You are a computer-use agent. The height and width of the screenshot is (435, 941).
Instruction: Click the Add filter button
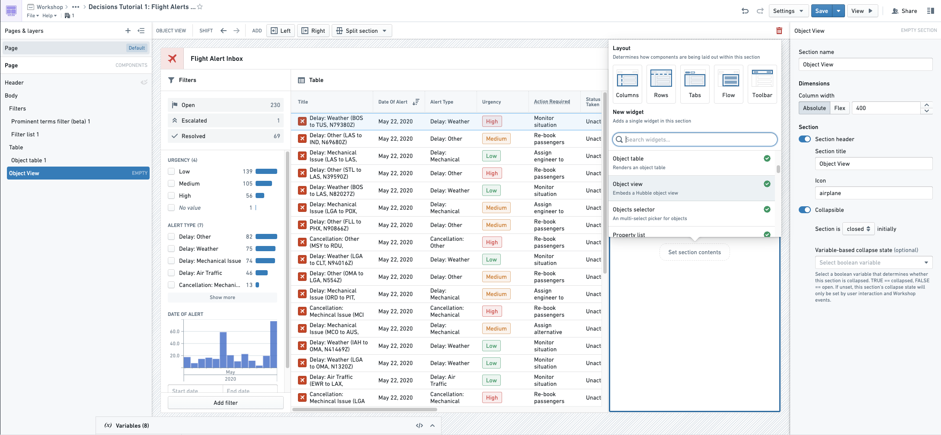[x=225, y=403]
